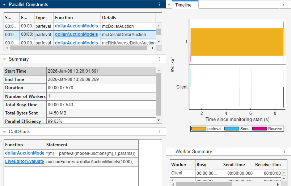Click the Summary table vertical scrollbar thumb
This screenshot has width=291, height=186.
159,95
